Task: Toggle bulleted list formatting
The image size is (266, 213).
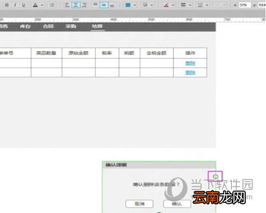Action: pyautogui.click(x=52, y=5)
